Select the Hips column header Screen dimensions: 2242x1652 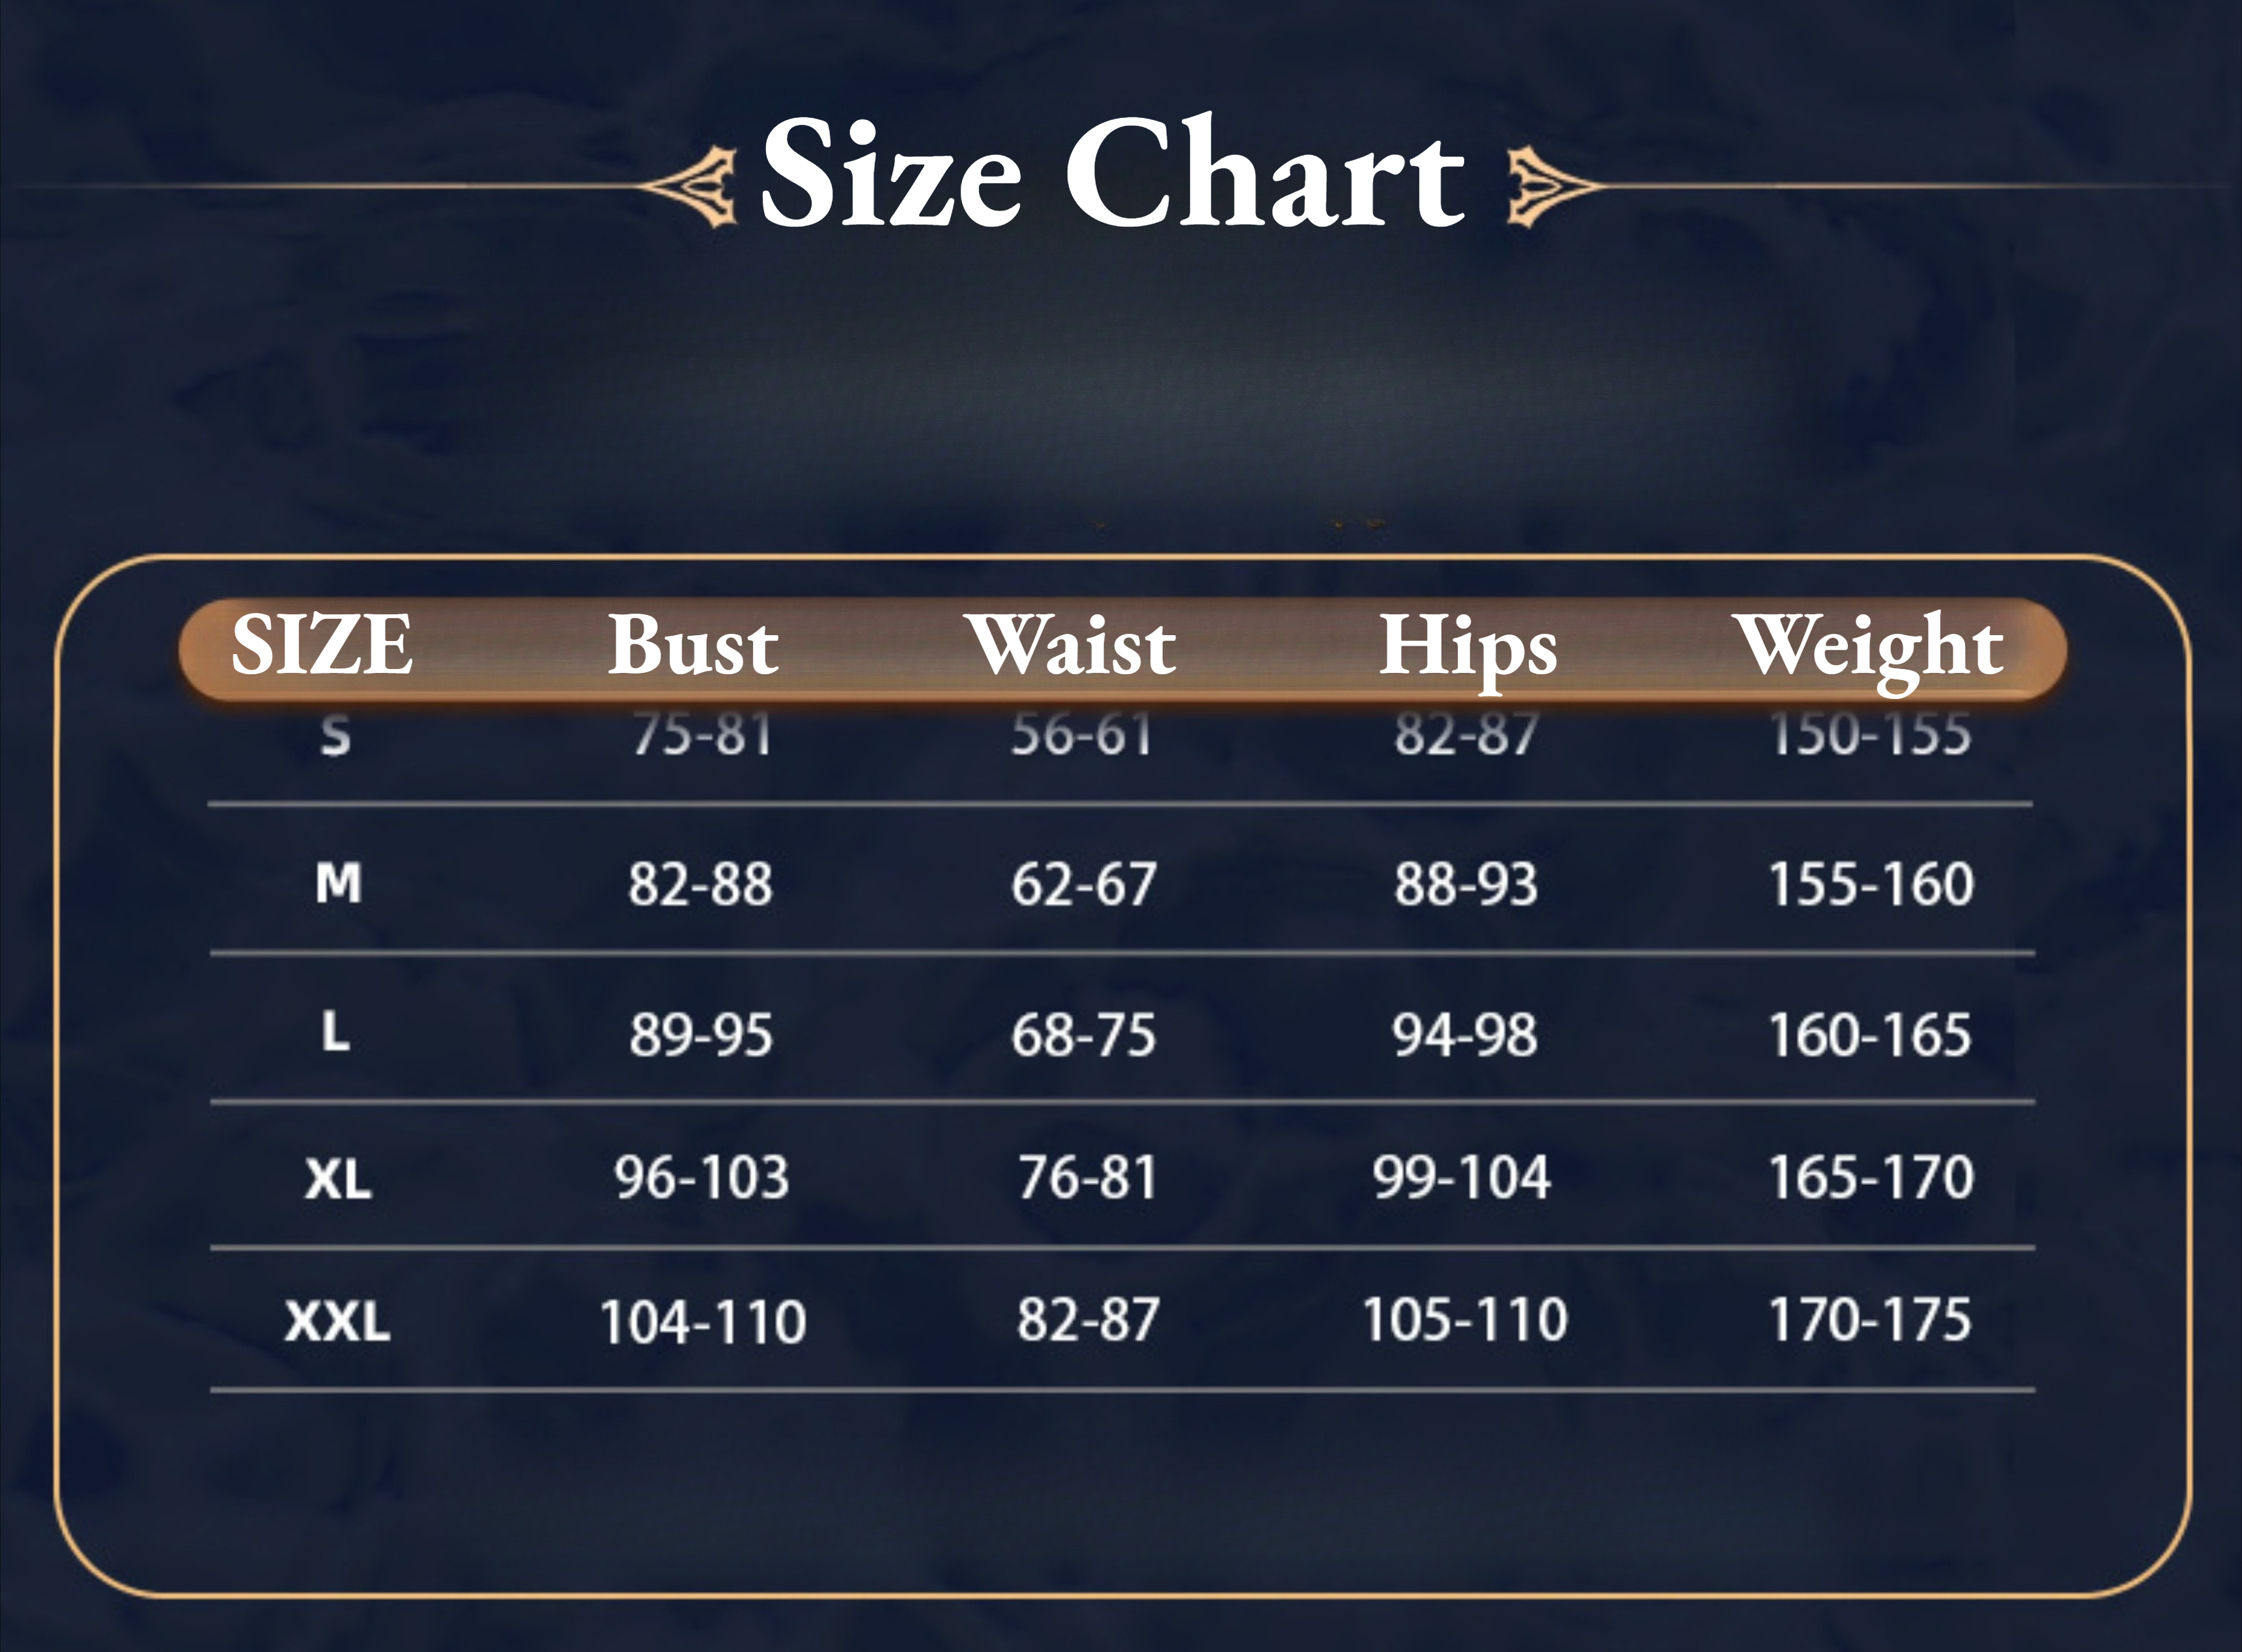1468,650
